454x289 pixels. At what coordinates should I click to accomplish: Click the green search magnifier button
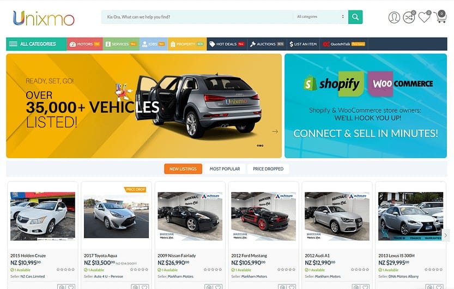355,17
